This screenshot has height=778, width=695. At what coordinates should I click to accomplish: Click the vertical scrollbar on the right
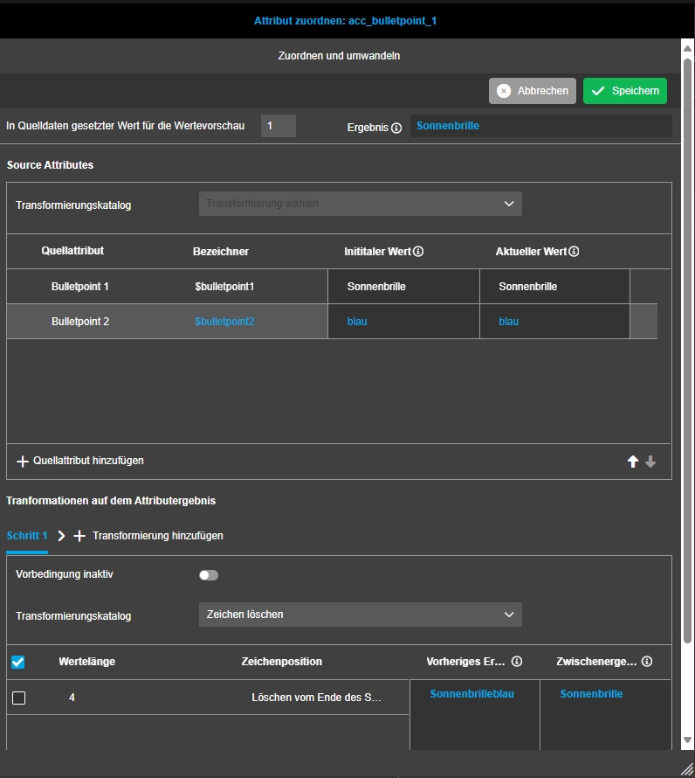point(687,350)
